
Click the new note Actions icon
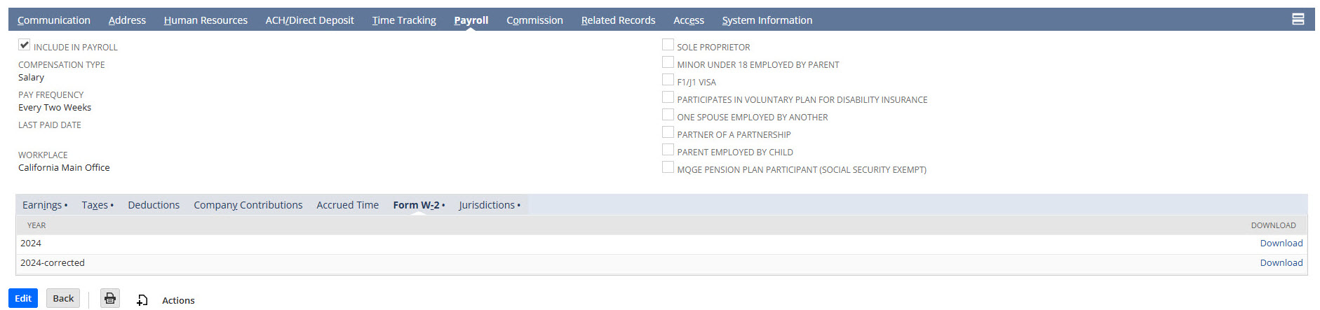(142, 300)
